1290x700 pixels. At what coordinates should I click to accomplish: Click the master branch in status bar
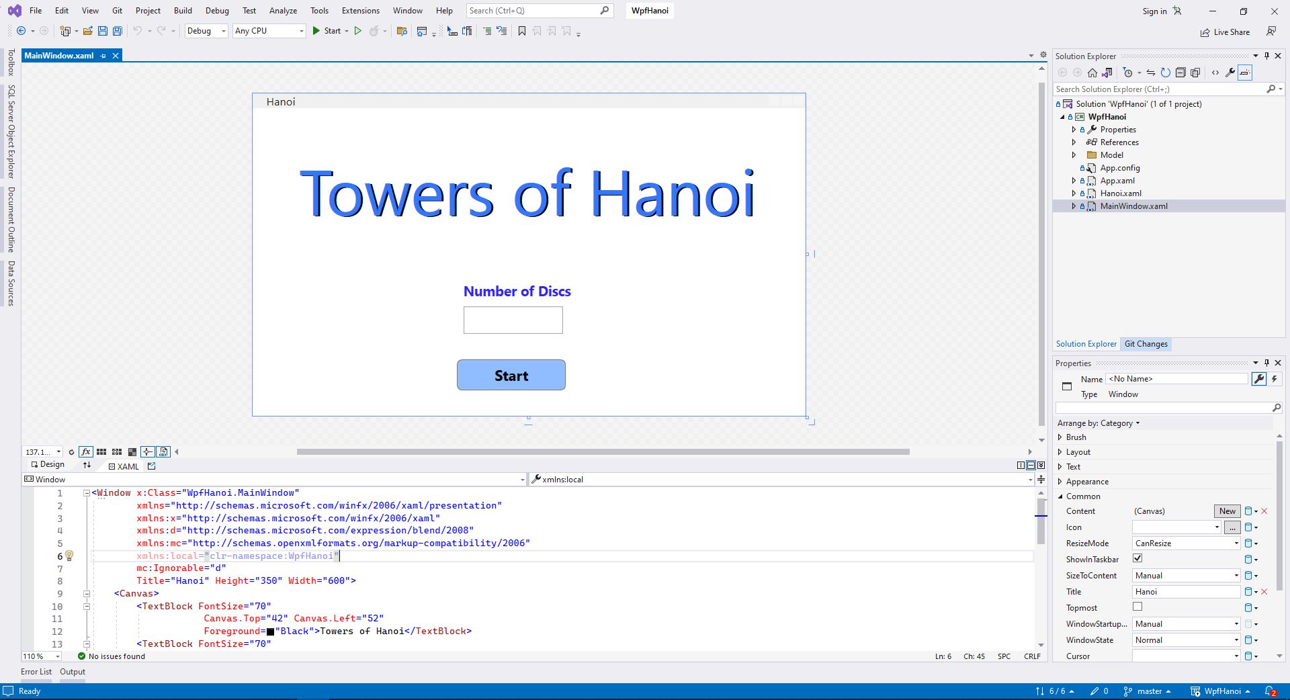[1148, 691]
